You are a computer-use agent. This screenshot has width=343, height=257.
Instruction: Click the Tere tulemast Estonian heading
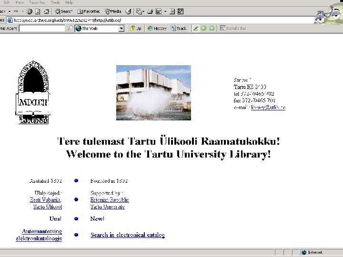[169, 141]
